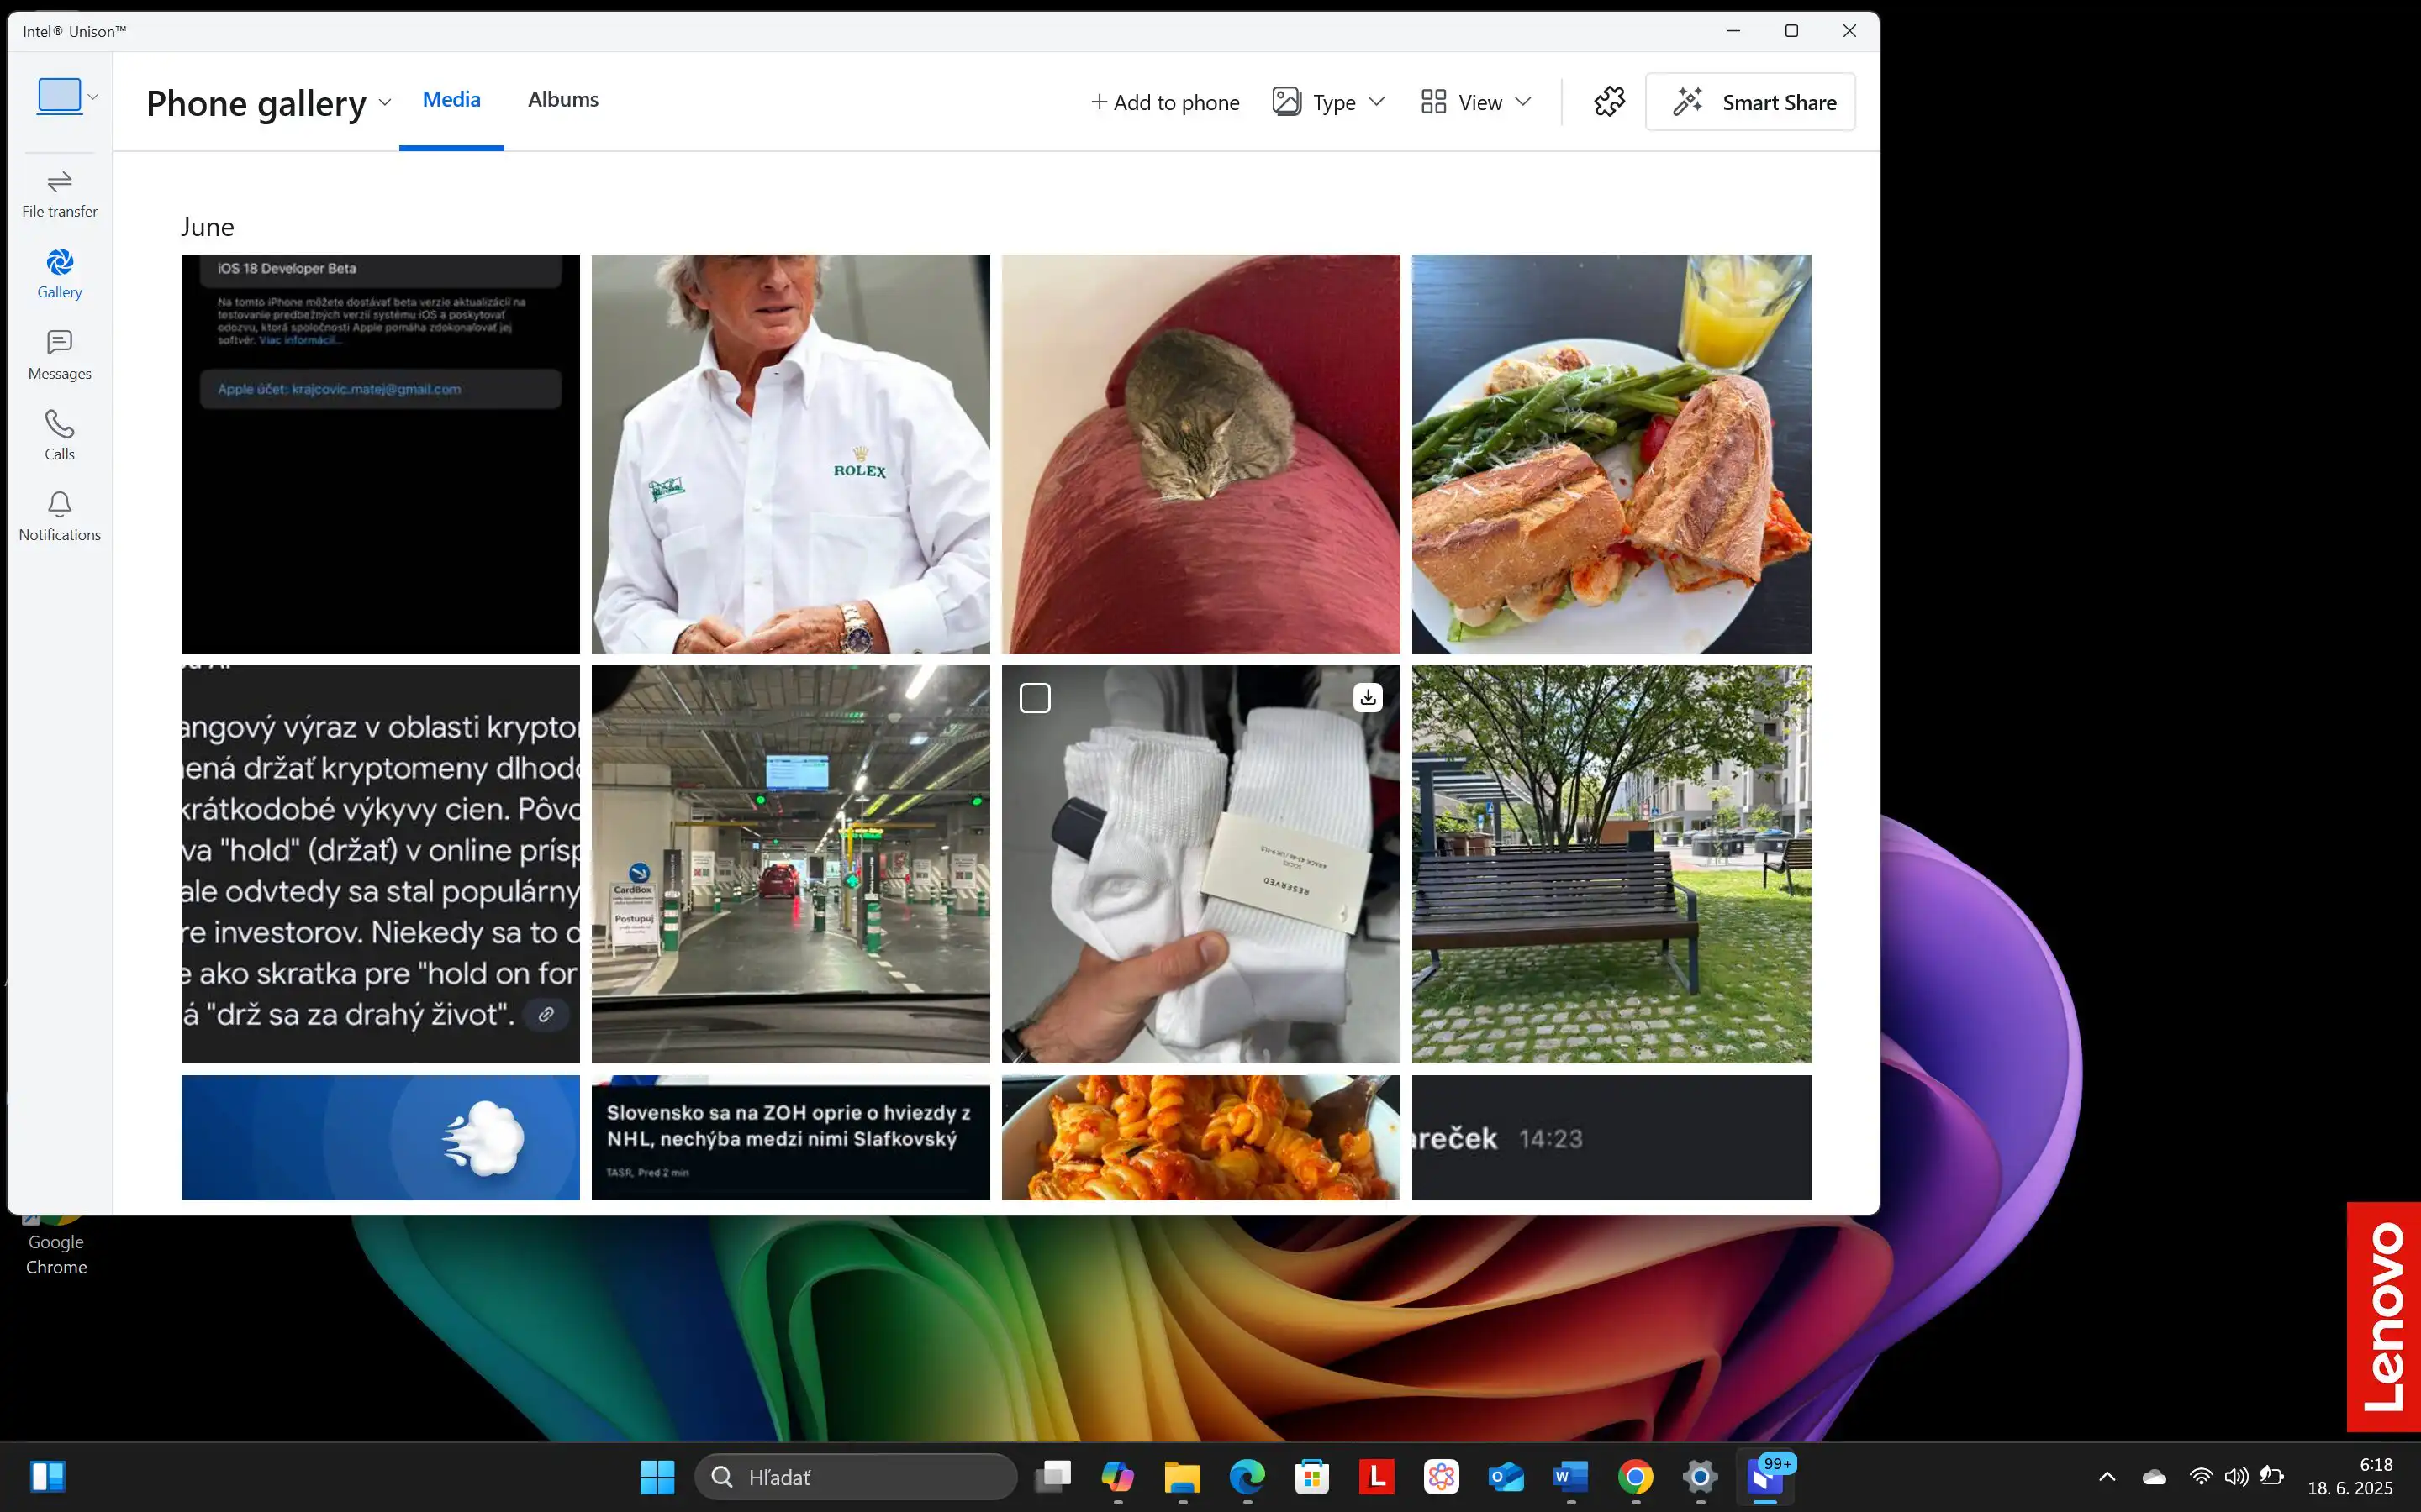Open the Calls section

(x=59, y=435)
